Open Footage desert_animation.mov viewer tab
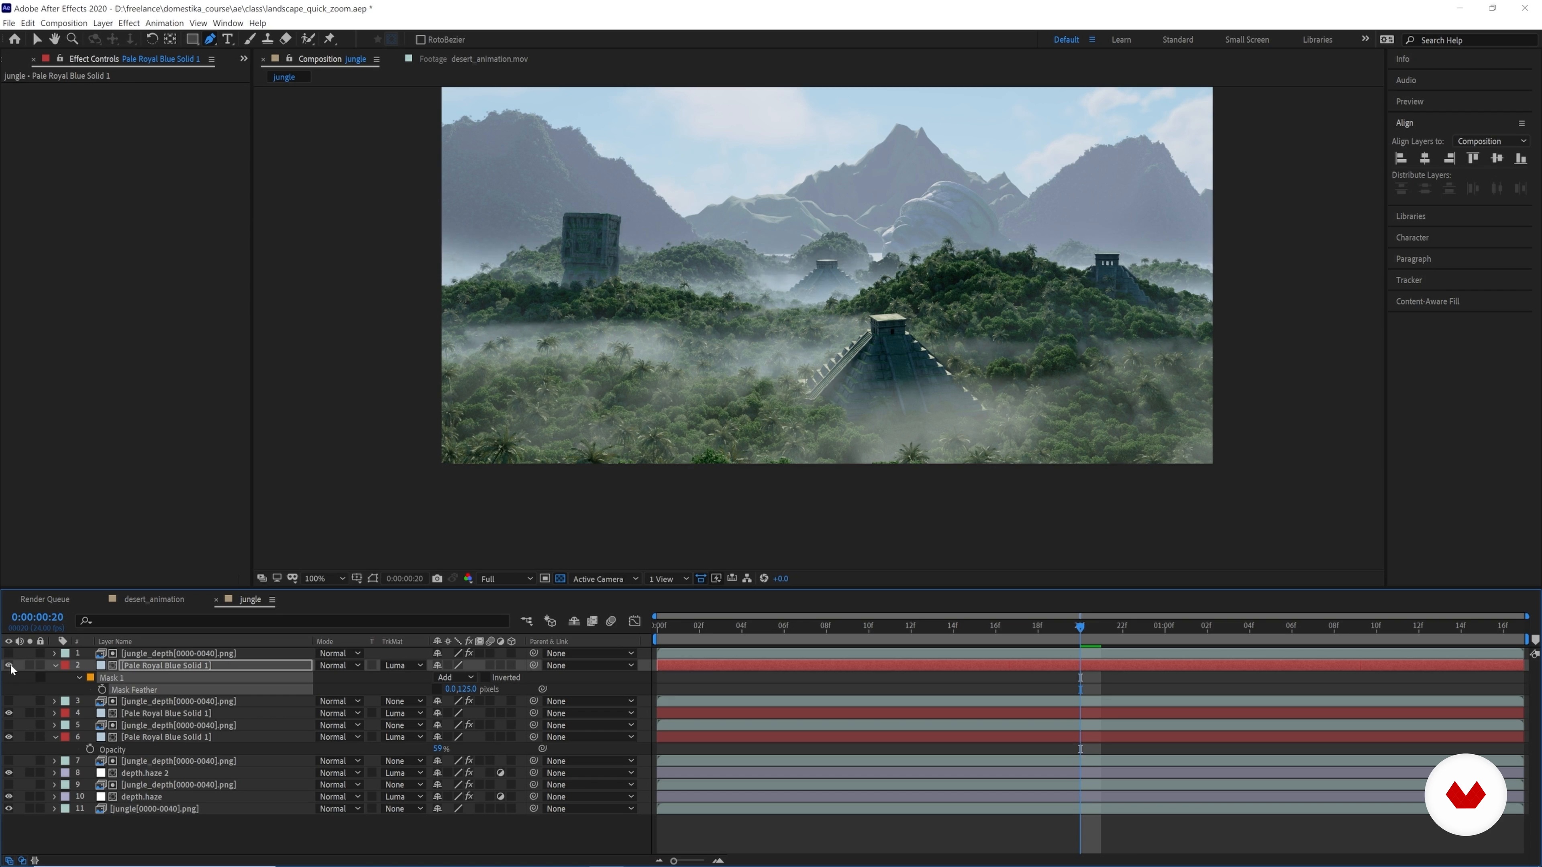This screenshot has width=1542, height=867. pos(473,59)
